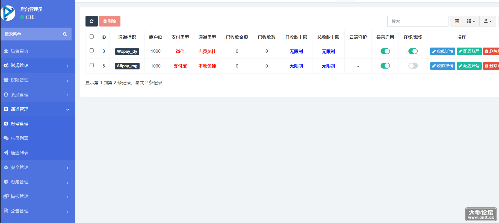The width and height of the screenshot is (499, 223).
Task: Toggle table view icon in toolbar
Action: tap(457, 21)
